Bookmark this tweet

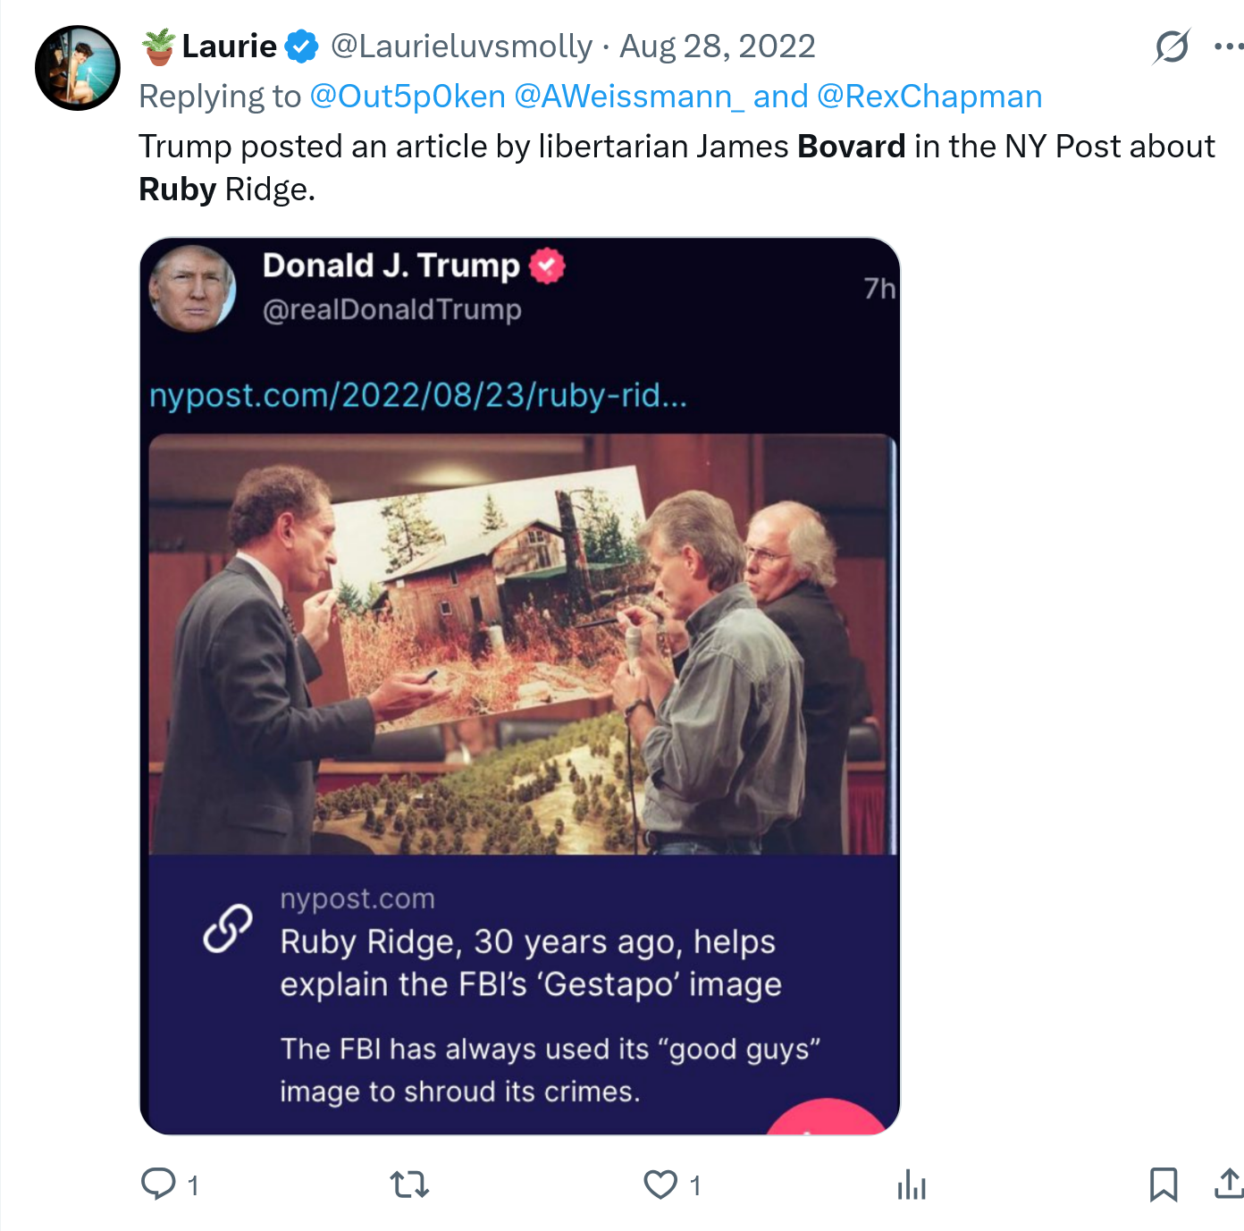coord(1163,1185)
